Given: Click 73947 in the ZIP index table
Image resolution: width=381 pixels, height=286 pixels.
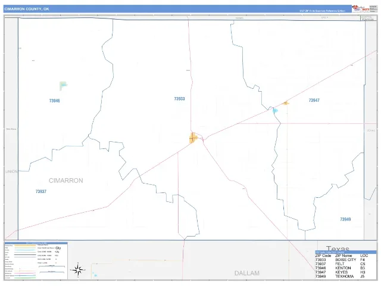Looking at the screenshot, I should pos(320,272).
